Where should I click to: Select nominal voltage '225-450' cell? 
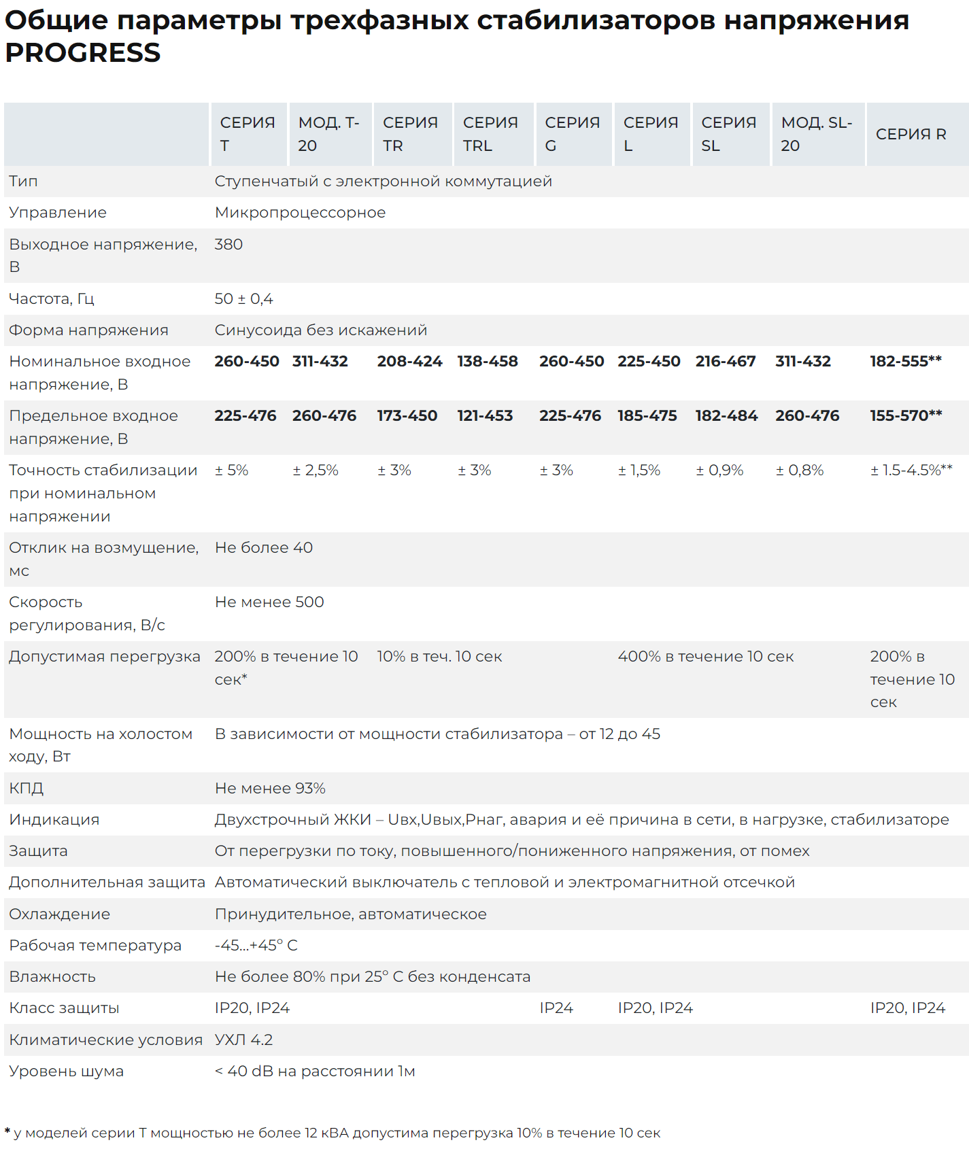coord(649,362)
